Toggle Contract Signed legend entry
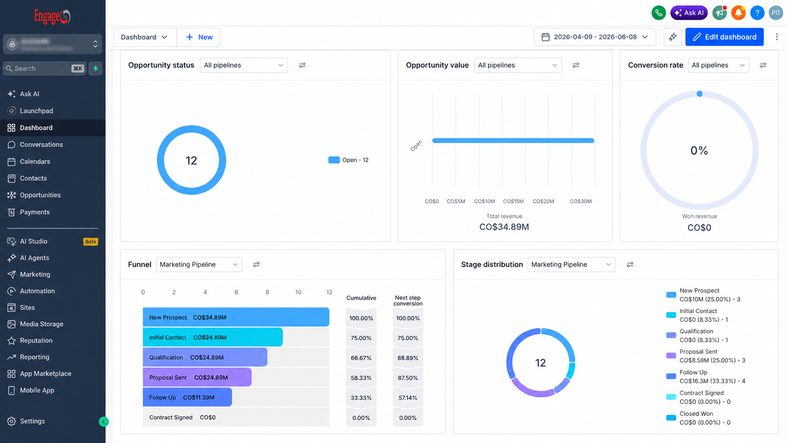This screenshot has height=443, width=787. point(699,397)
